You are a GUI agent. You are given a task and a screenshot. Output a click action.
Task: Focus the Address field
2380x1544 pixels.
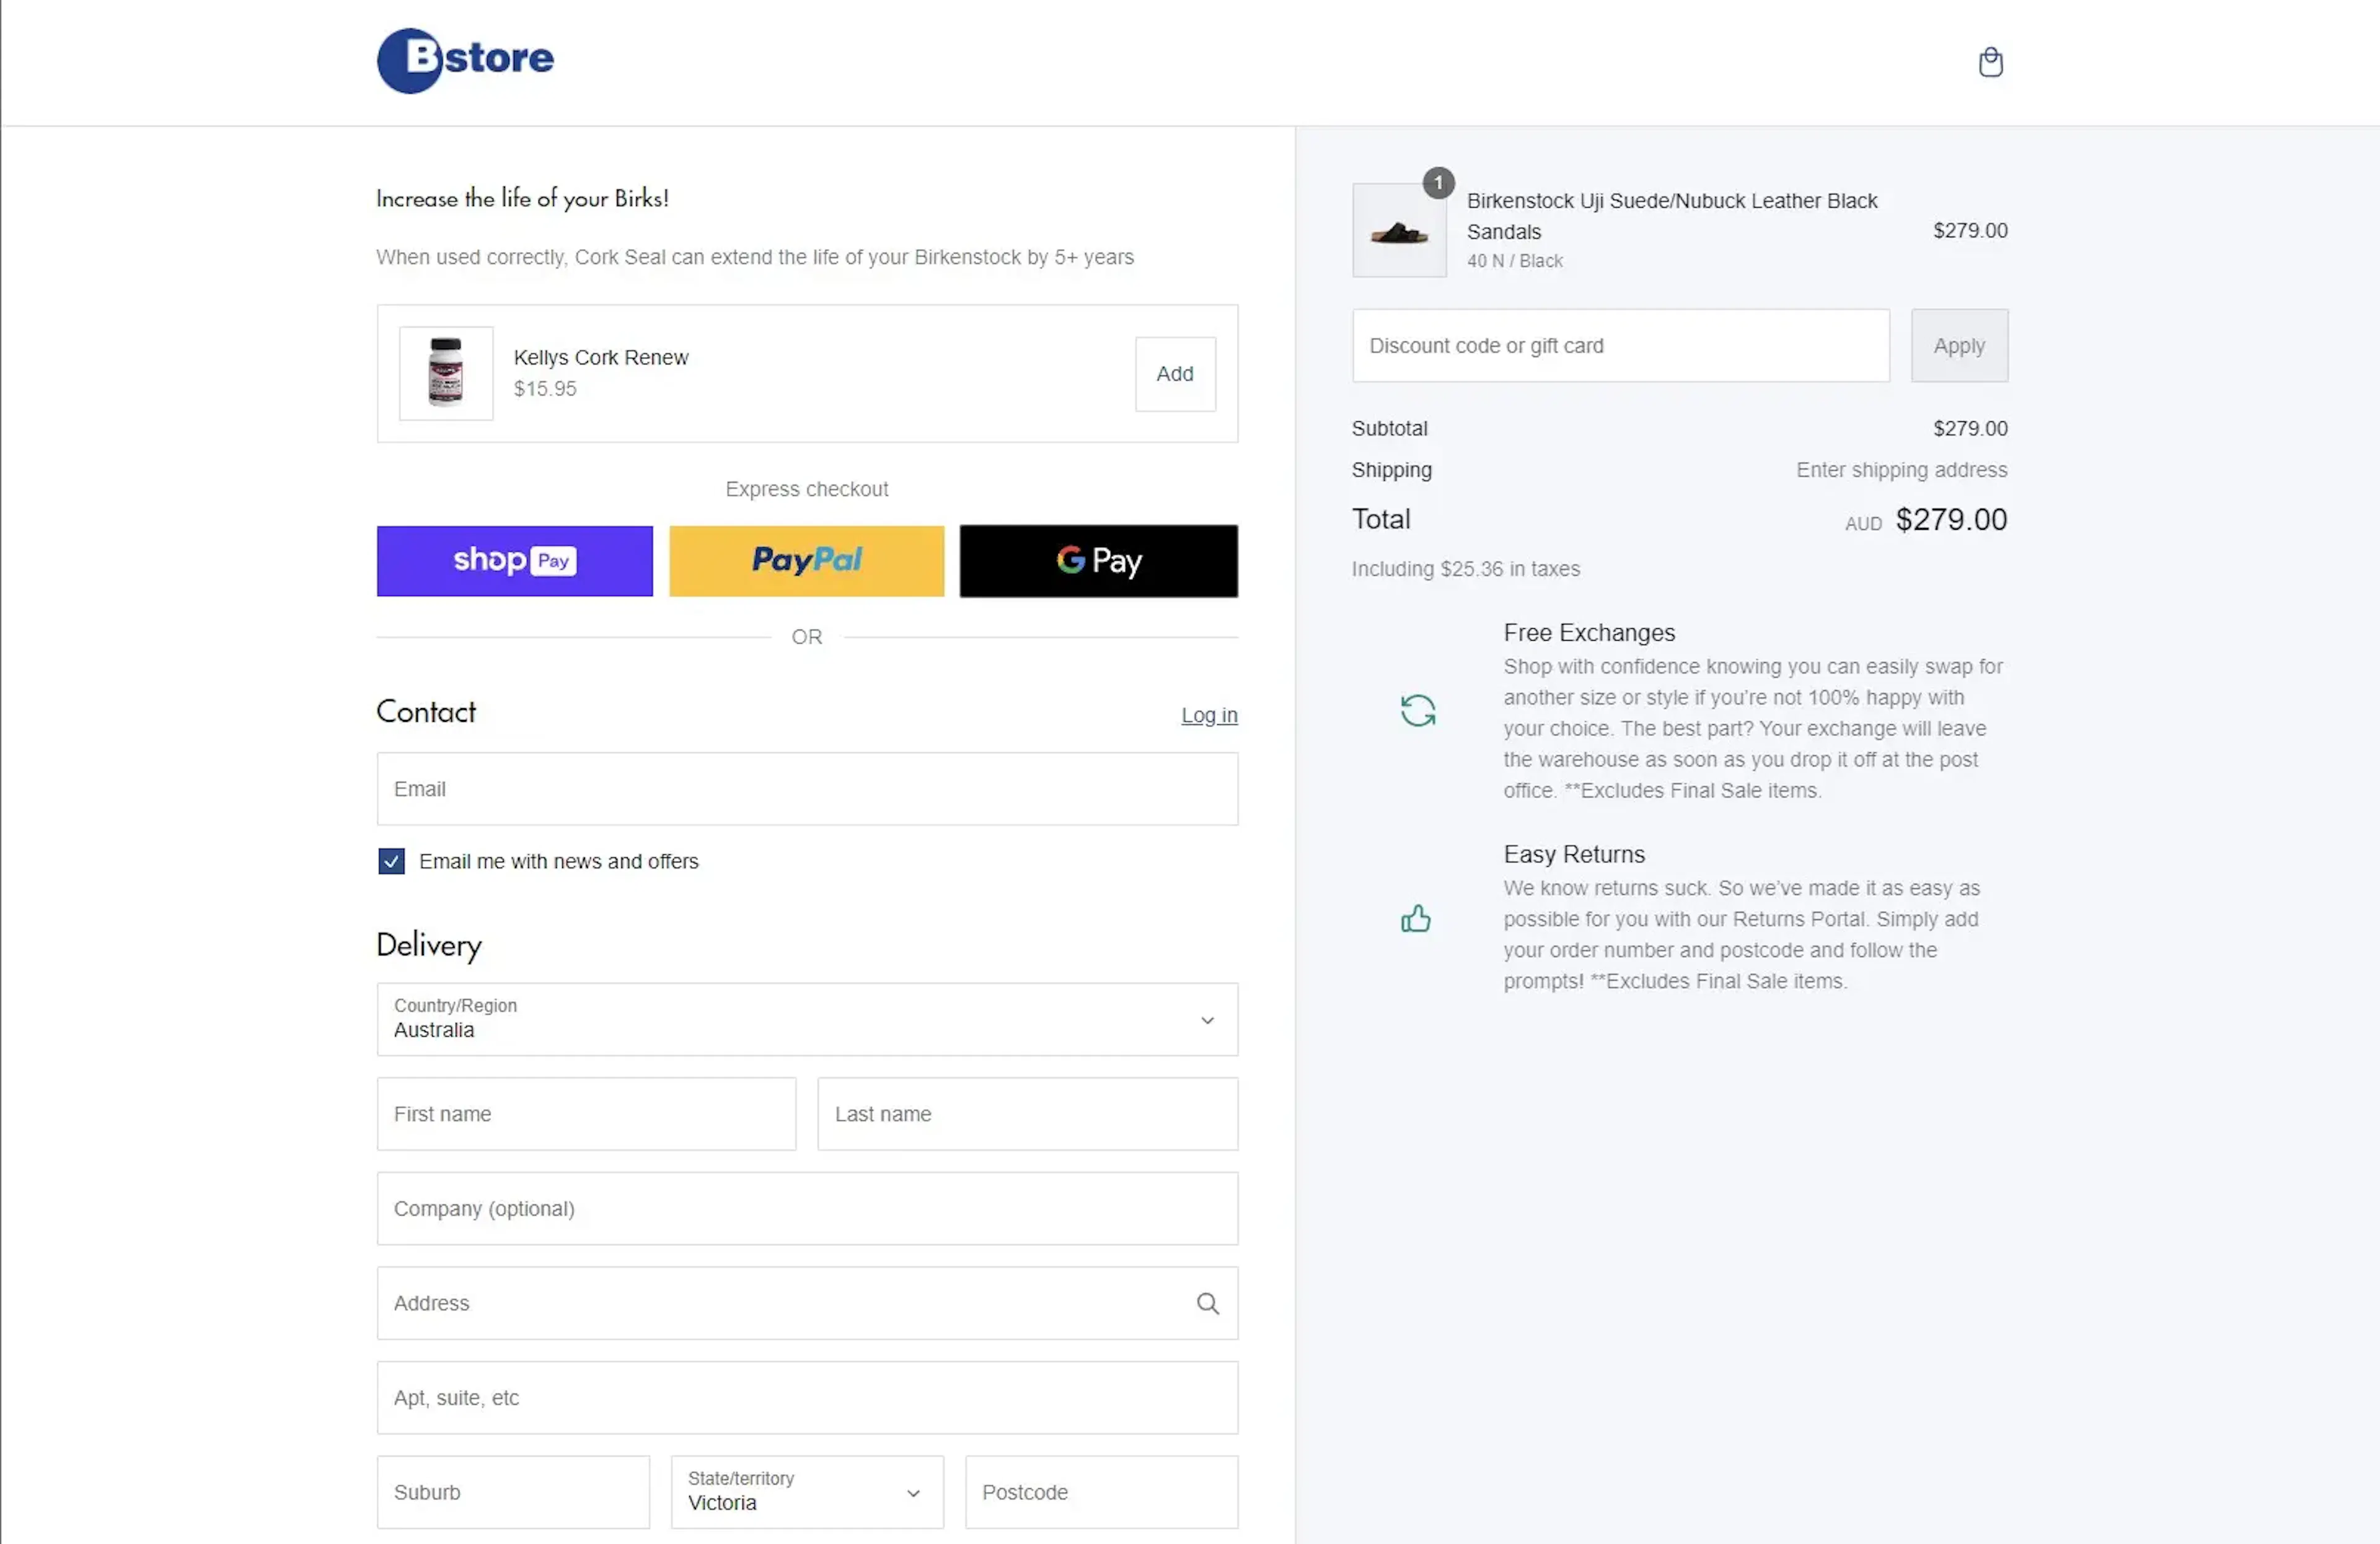point(807,1303)
